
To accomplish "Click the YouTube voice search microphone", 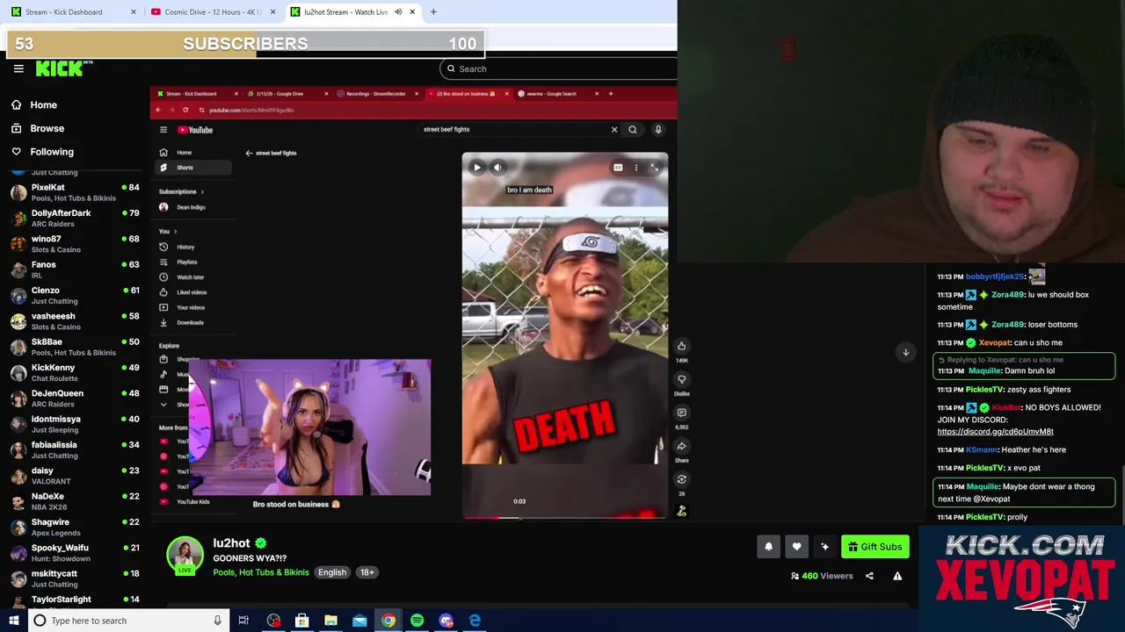I will pyautogui.click(x=658, y=130).
